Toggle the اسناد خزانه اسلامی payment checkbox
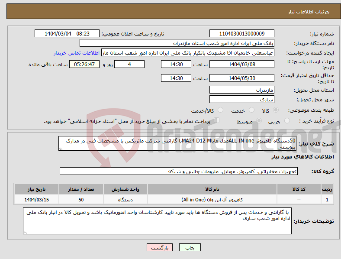341x259 pixels. pyautogui.click(x=217, y=120)
